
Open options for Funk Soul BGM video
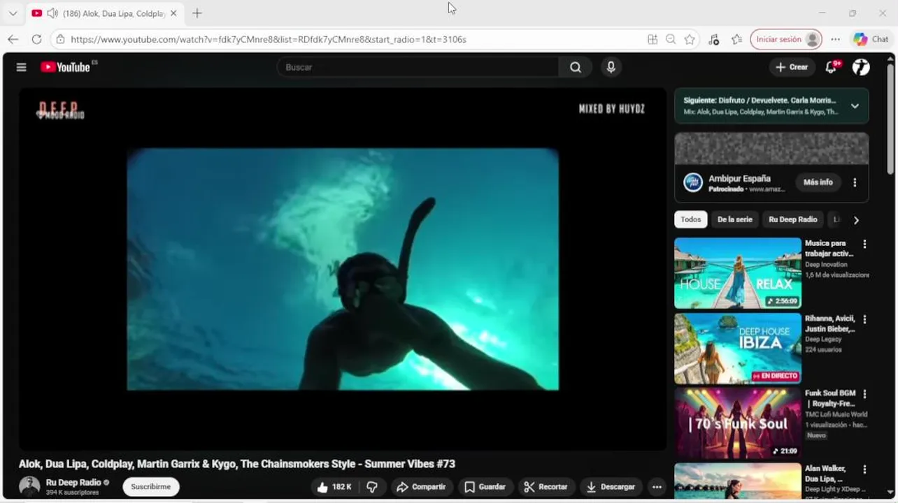864,394
